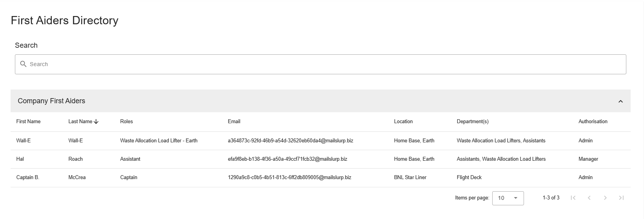644x219 pixels.
Task: Open the Items per page dropdown
Action: [x=508, y=198]
